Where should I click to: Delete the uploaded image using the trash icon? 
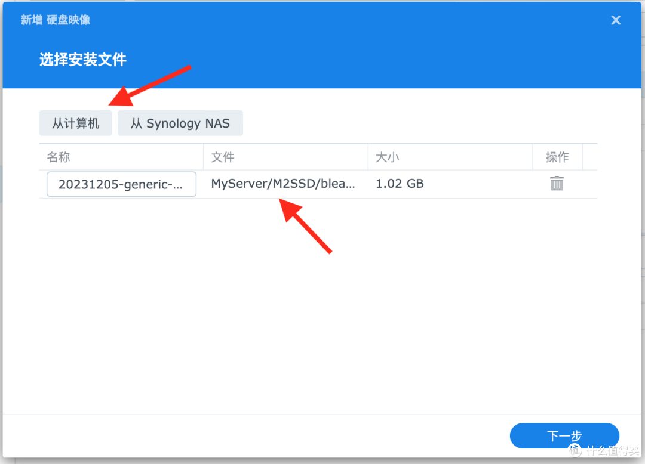(557, 184)
